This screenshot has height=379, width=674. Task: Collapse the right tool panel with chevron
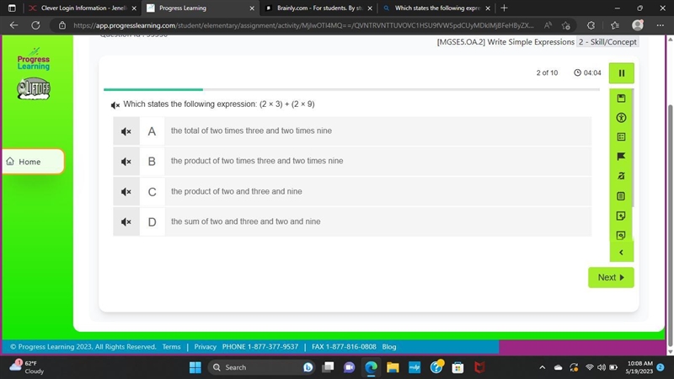(x=621, y=252)
